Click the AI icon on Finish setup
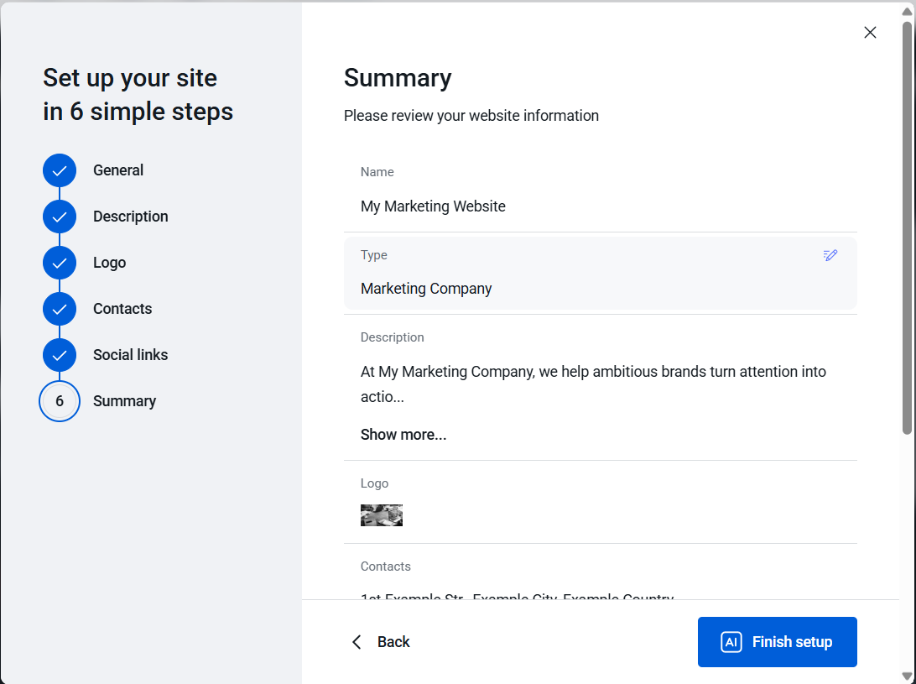916x684 pixels. [x=731, y=642]
